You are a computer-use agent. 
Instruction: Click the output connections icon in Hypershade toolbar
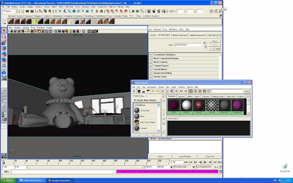(186, 91)
